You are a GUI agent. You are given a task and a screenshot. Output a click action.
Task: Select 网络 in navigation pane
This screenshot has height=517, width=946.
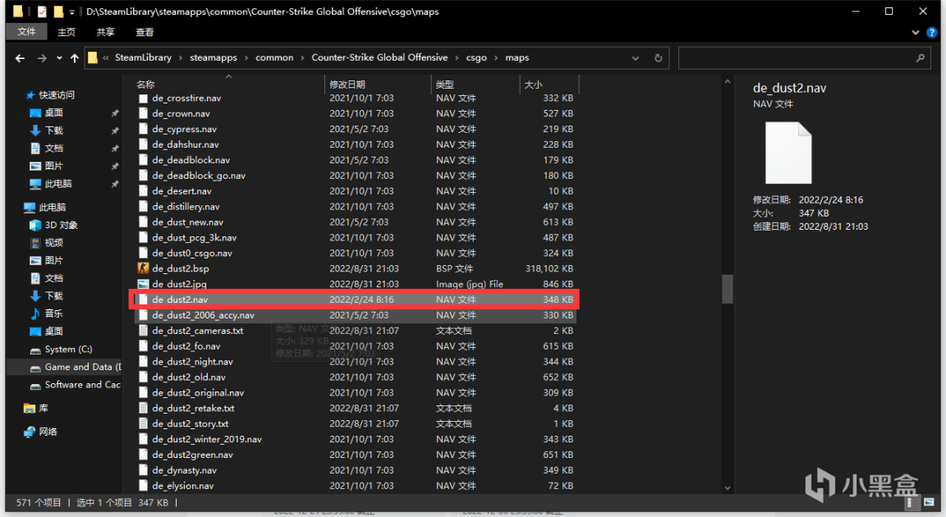pyautogui.click(x=48, y=432)
